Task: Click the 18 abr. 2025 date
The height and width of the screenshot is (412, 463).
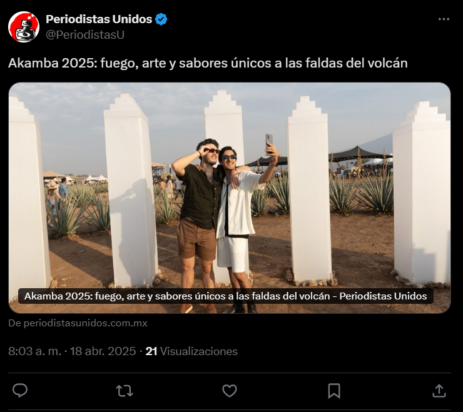Action: [x=103, y=351]
